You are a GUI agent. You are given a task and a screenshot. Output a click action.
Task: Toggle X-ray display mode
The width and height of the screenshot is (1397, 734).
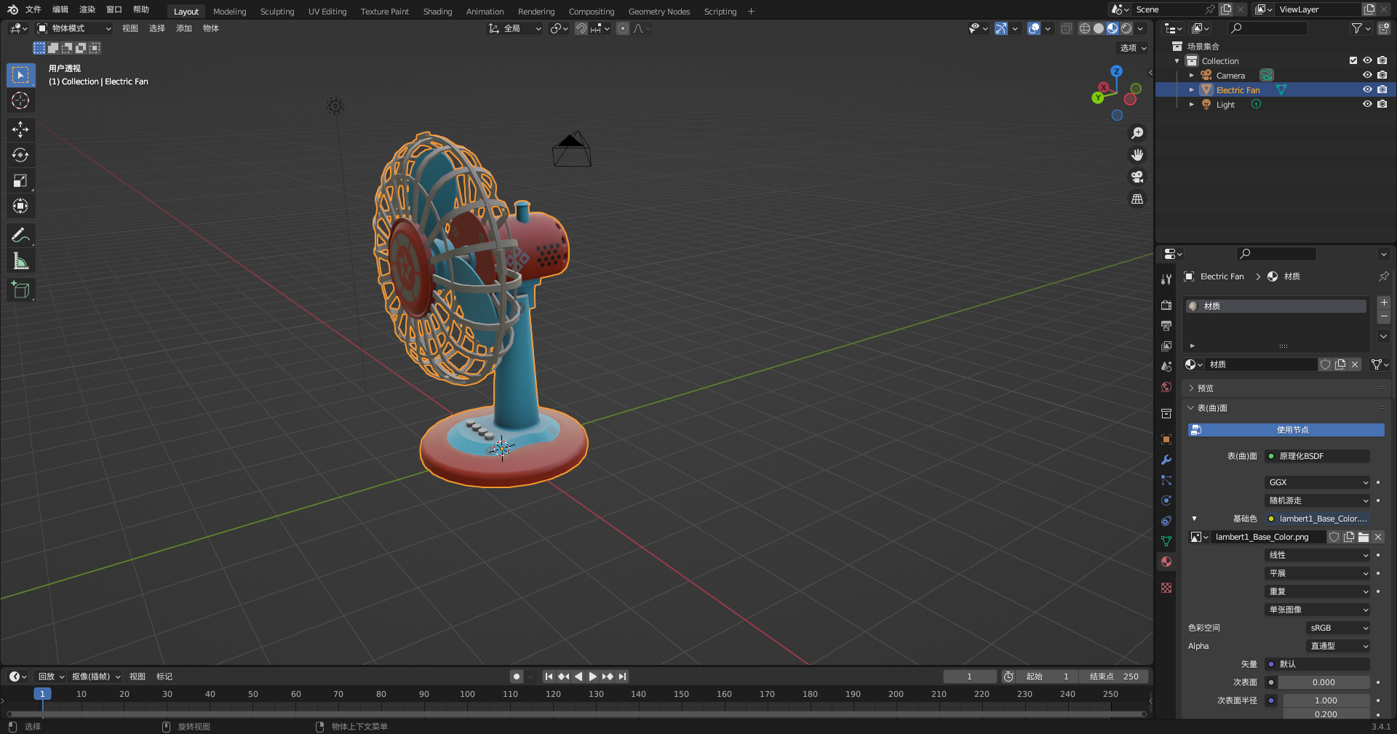pos(1066,28)
